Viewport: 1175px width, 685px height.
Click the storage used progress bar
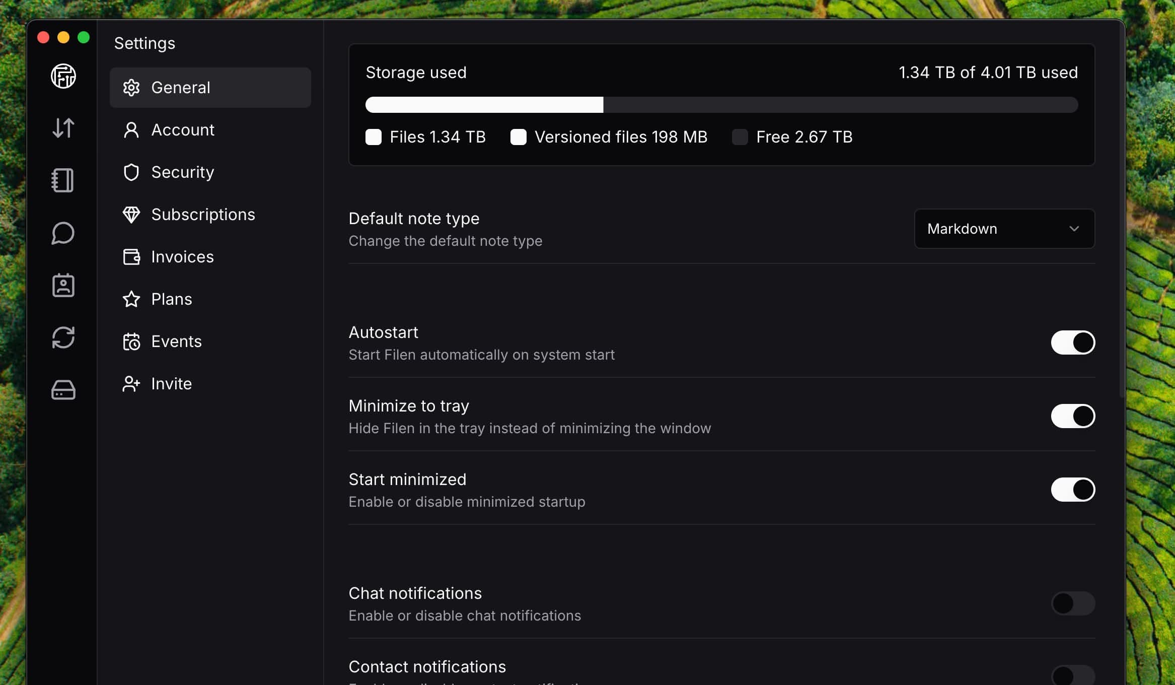721,105
